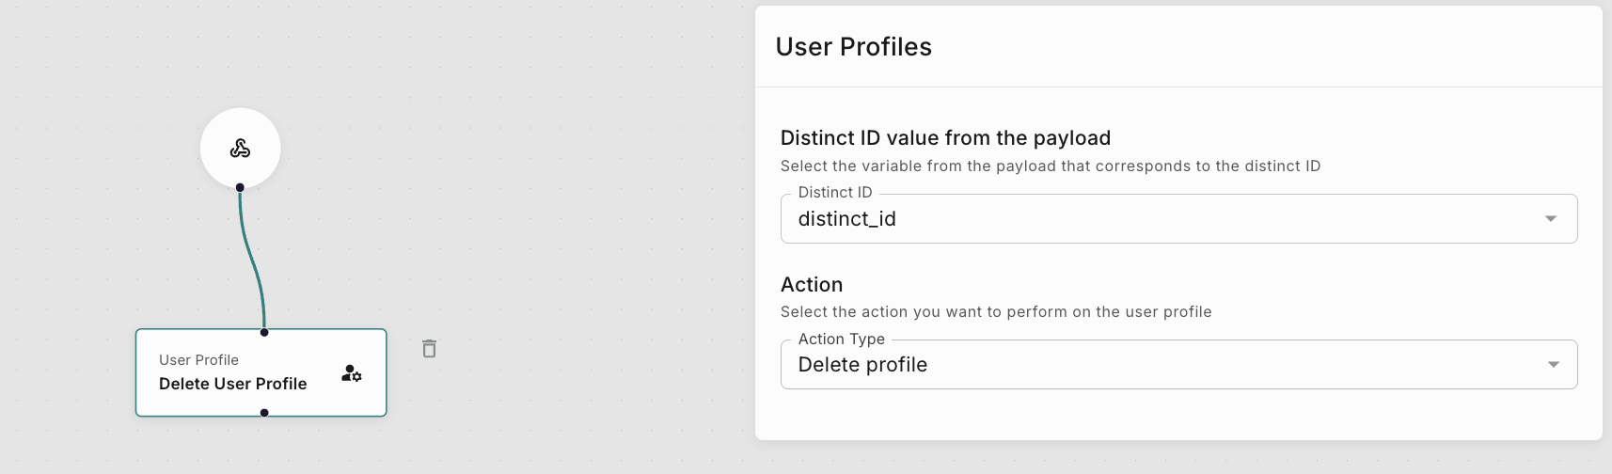This screenshot has width=1612, height=474.
Task: Click the Delete profile value in Action Type
Action: coord(862,365)
